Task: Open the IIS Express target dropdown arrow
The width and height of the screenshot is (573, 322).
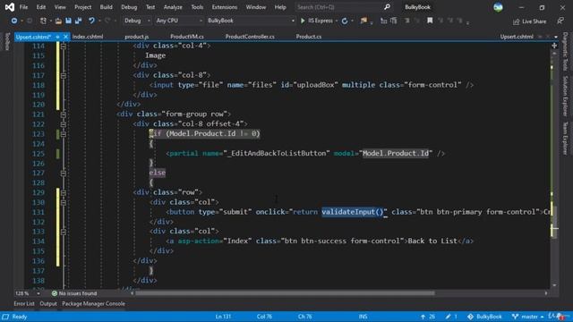Action: pyautogui.click(x=337, y=21)
